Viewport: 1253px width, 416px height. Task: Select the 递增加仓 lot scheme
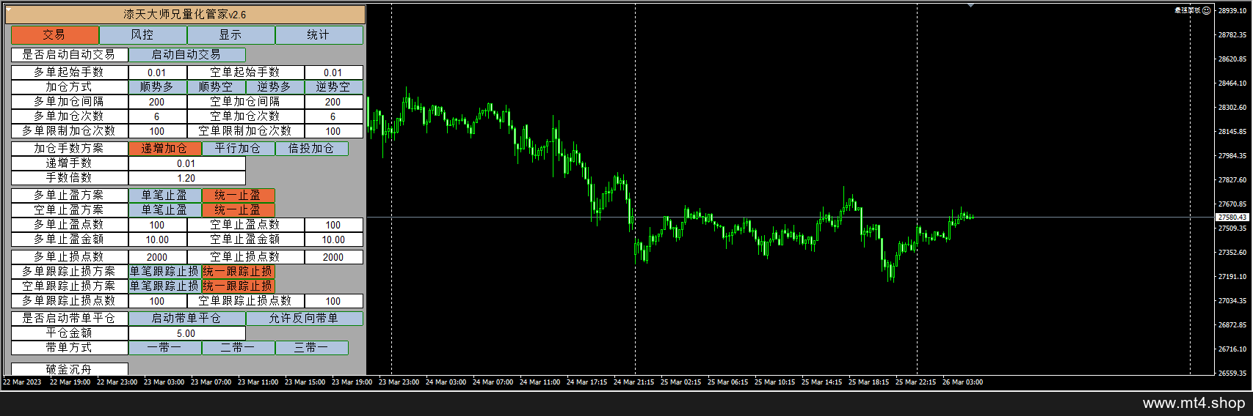(165, 148)
